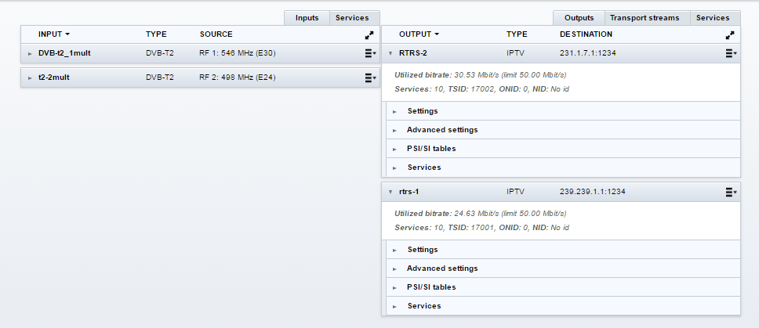Sort by the OUTPUT column header
The width and height of the screenshot is (759, 328).
(x=419, y=34)
